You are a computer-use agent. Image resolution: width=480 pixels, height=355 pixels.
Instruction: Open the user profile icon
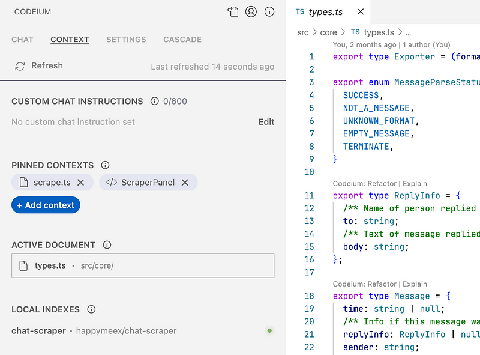click(251, 11)
